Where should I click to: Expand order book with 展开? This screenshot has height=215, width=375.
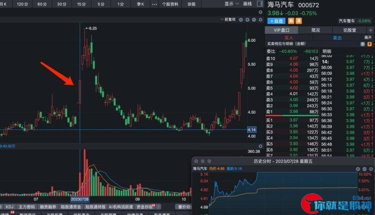[368, 38]
